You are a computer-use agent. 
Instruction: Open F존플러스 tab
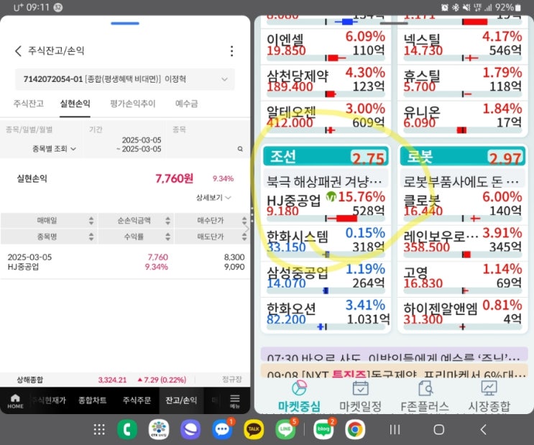(x=425, y=397)
